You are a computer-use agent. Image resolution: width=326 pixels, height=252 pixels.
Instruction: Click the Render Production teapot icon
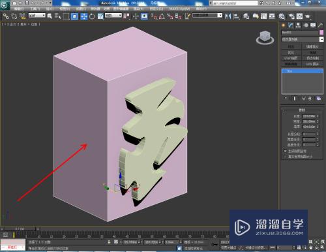tap(308, 16)
